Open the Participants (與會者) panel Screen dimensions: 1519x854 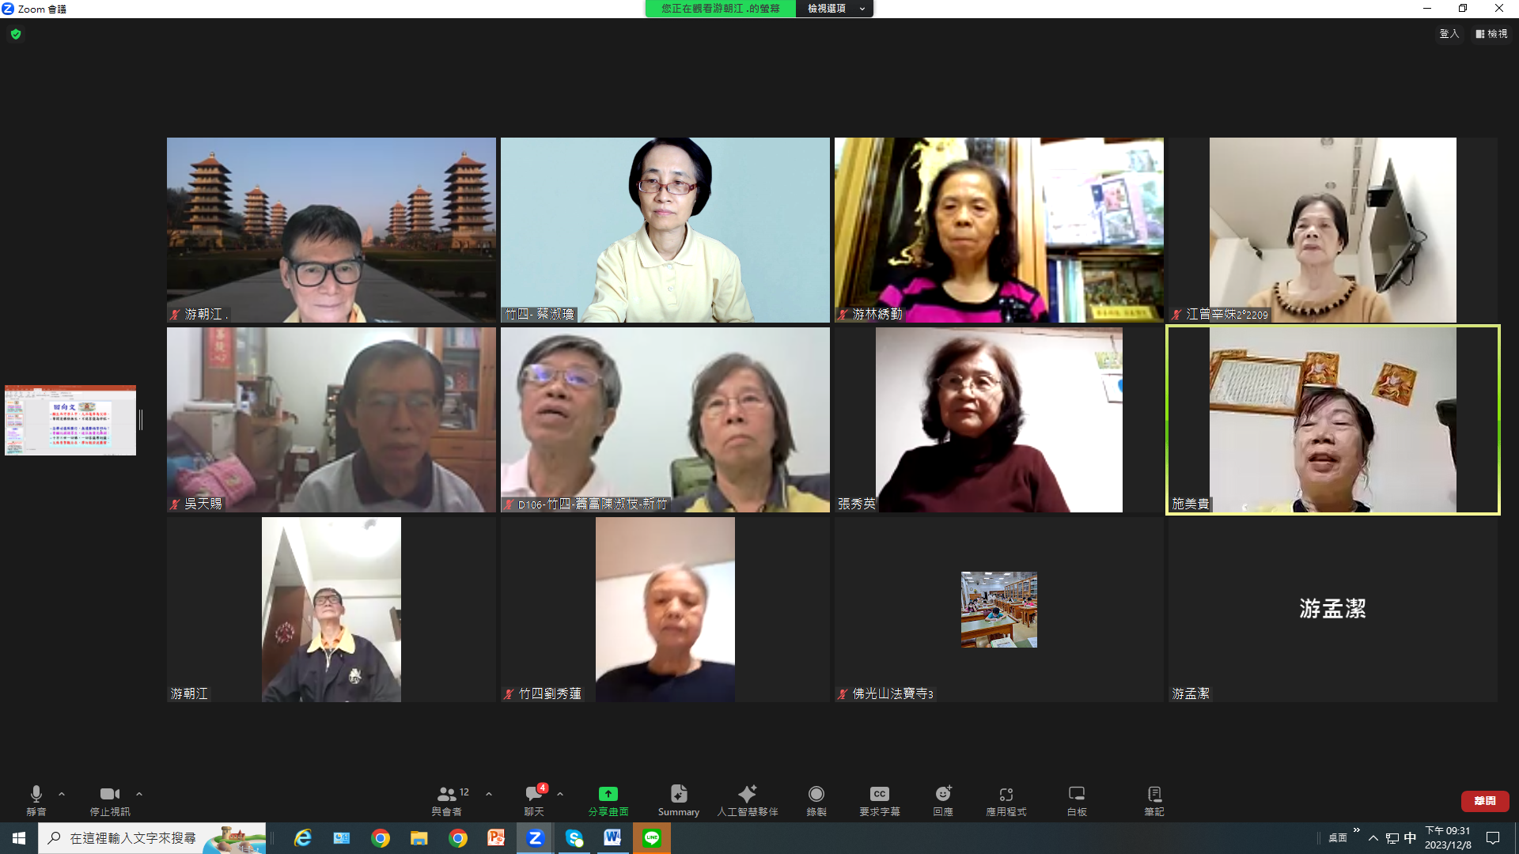pyautogui.click(x=448, y=795)
